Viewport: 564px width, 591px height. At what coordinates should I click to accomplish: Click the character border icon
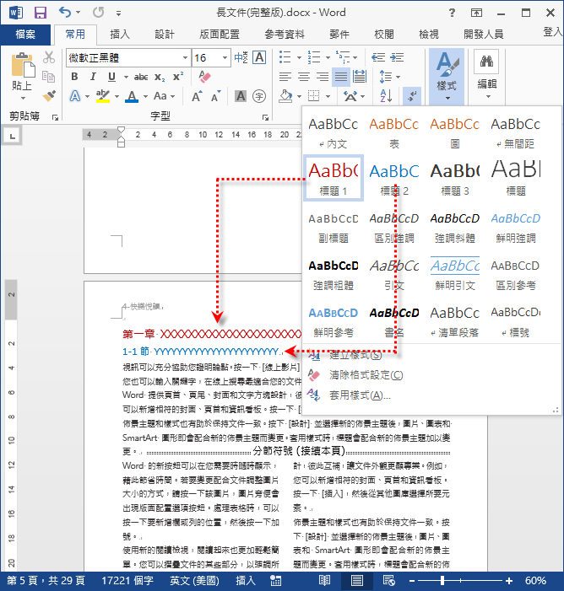coord(259,57)
